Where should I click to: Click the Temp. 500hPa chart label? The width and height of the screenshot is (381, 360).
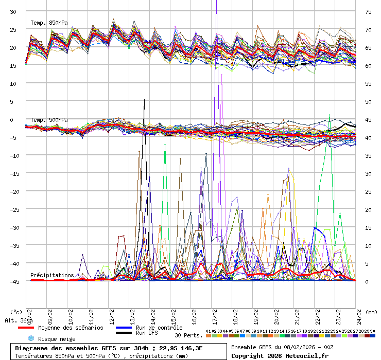pos(49,120)
